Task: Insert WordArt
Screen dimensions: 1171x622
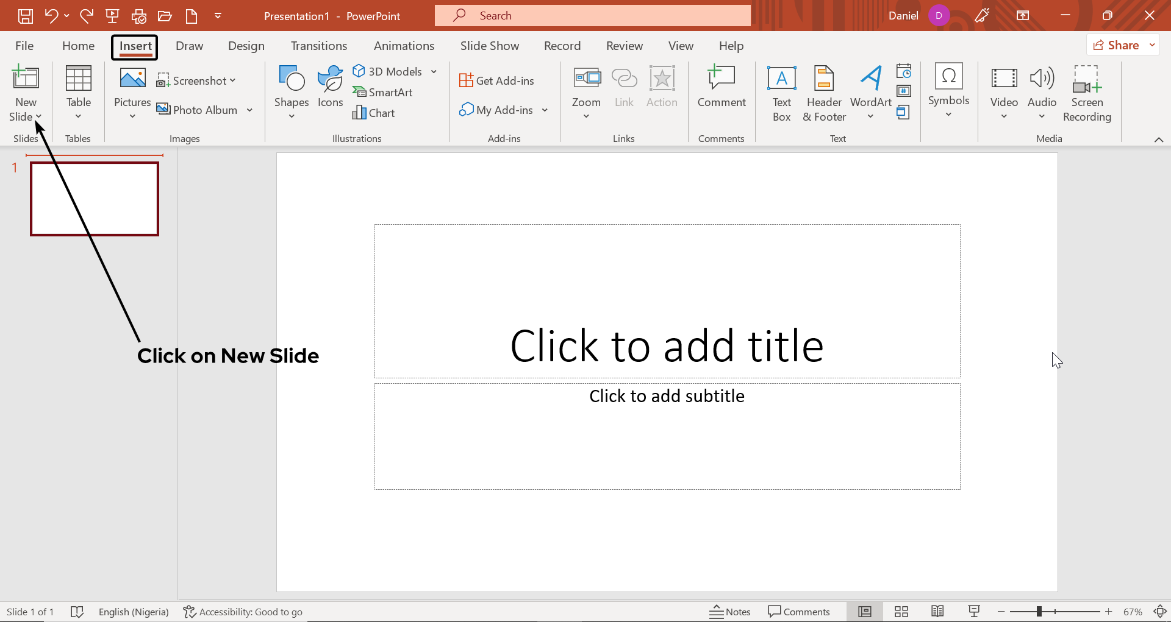Action: coord(870,91)
